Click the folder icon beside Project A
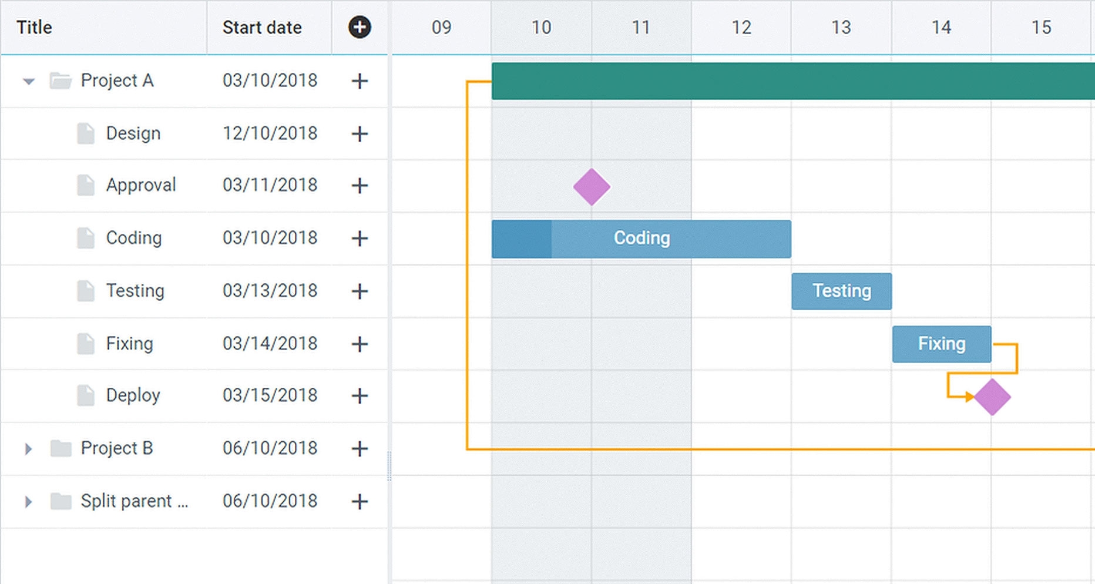This screenshot has height=584, width=1095. (x=61, y=80)
